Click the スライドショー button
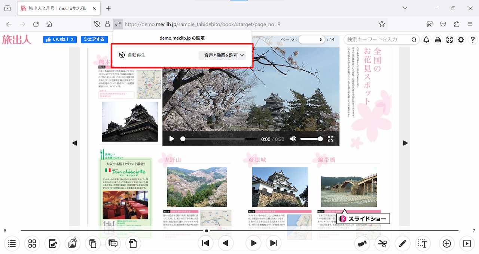Screen dimensions: 479x254 pyautogui.click(x=363, y=219)
